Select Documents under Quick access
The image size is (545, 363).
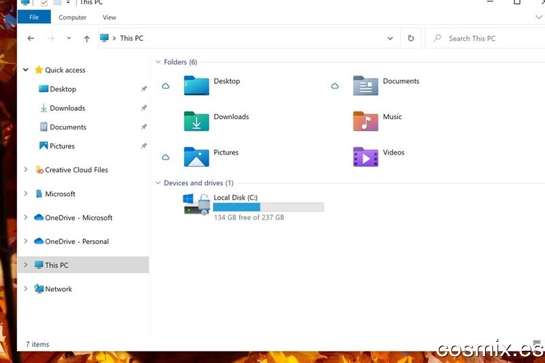click(x=67, y=127)
